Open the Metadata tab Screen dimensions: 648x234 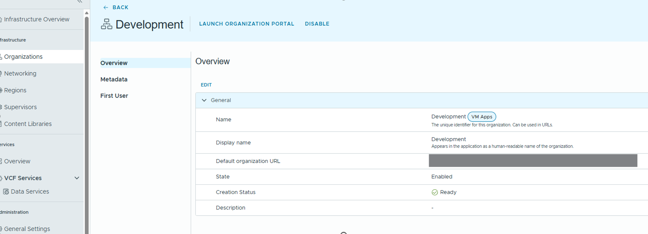(x=114, y=79)
